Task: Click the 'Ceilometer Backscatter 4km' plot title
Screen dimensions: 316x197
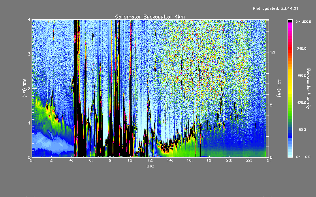Action: [x=150, y=17]
